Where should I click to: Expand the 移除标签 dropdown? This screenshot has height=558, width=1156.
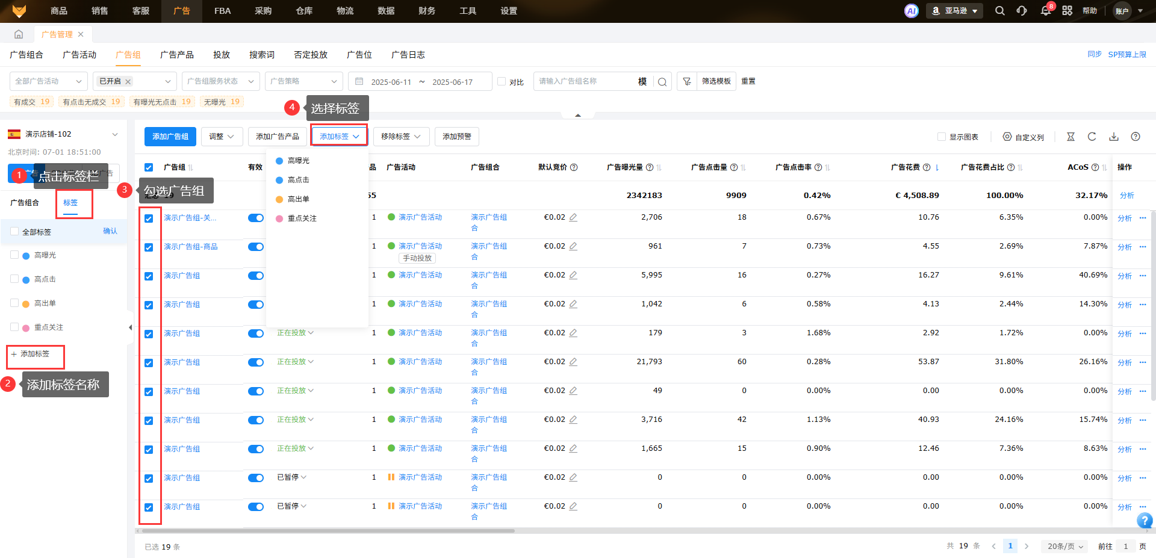(401, 137)
